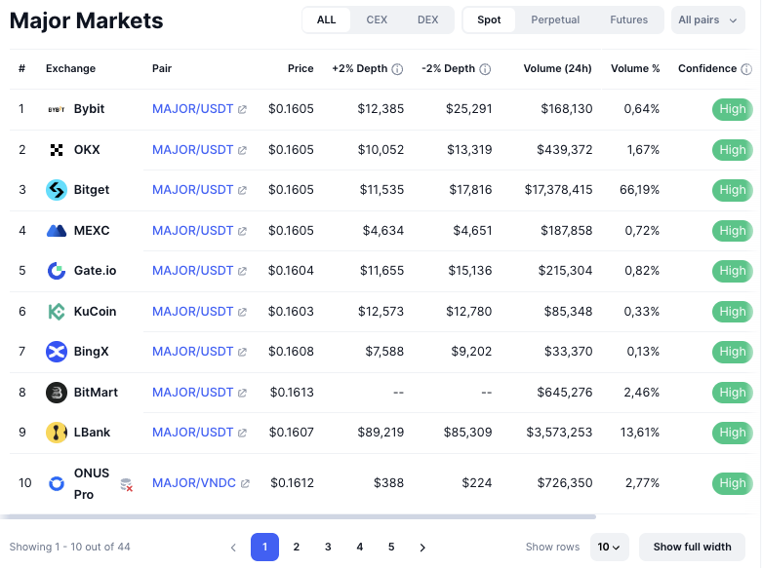Switch to the Futures tab
The width and height of the screenshot is (762, 568).
pos(629,19)
